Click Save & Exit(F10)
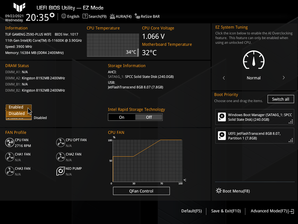298x224 pixels. (x=226, y=211)
